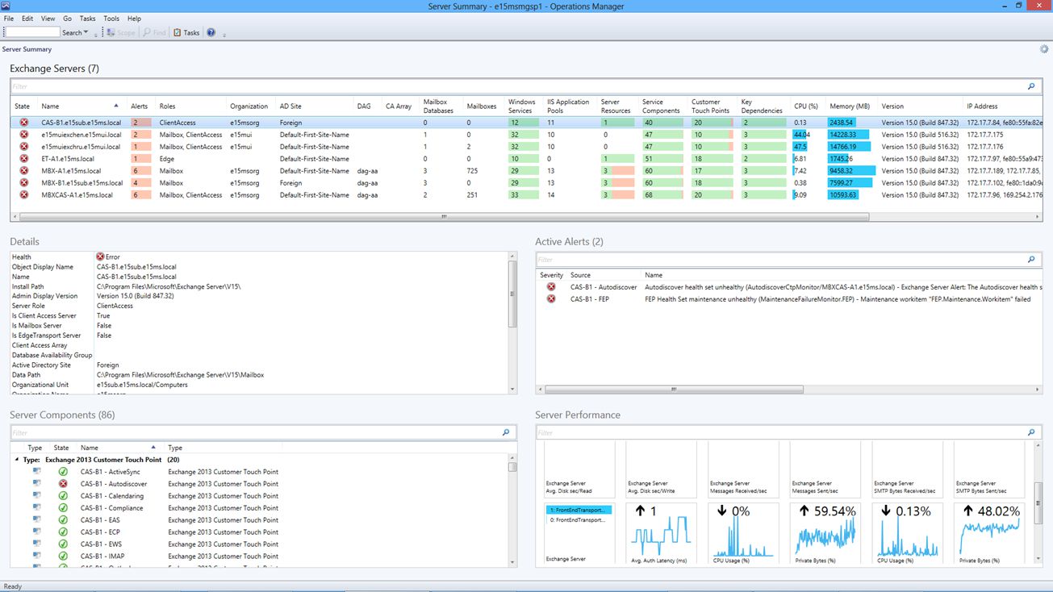Click error state icon for MBX-A1.e15ms.local

pos(23,171)
